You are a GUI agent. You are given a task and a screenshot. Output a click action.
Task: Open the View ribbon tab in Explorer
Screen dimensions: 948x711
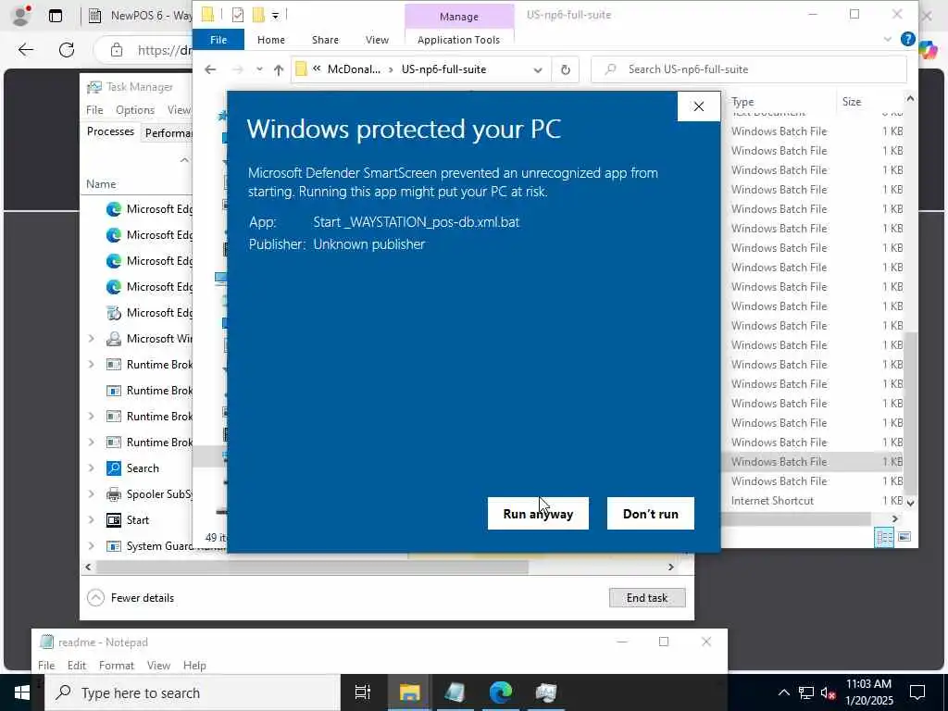point(377,40)
